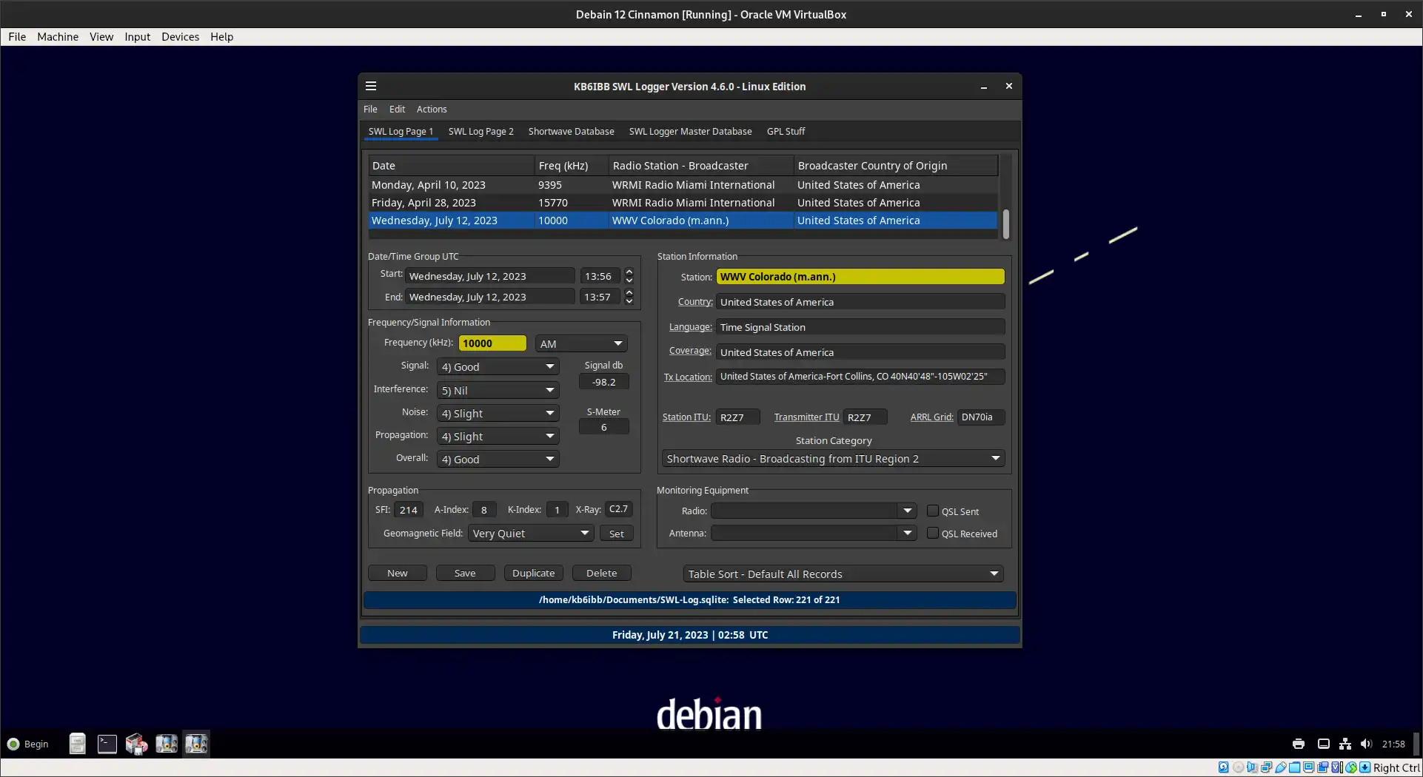Open the software manager taskbar icon
Image resolution: width=1423 pixels, height=777 pixels.
coord(136,744)
